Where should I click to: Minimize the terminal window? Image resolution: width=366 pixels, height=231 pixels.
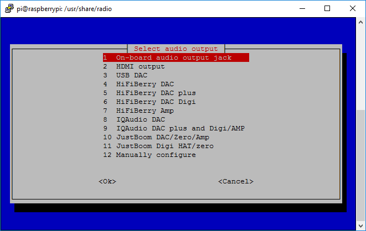click(x=302, y=9)
